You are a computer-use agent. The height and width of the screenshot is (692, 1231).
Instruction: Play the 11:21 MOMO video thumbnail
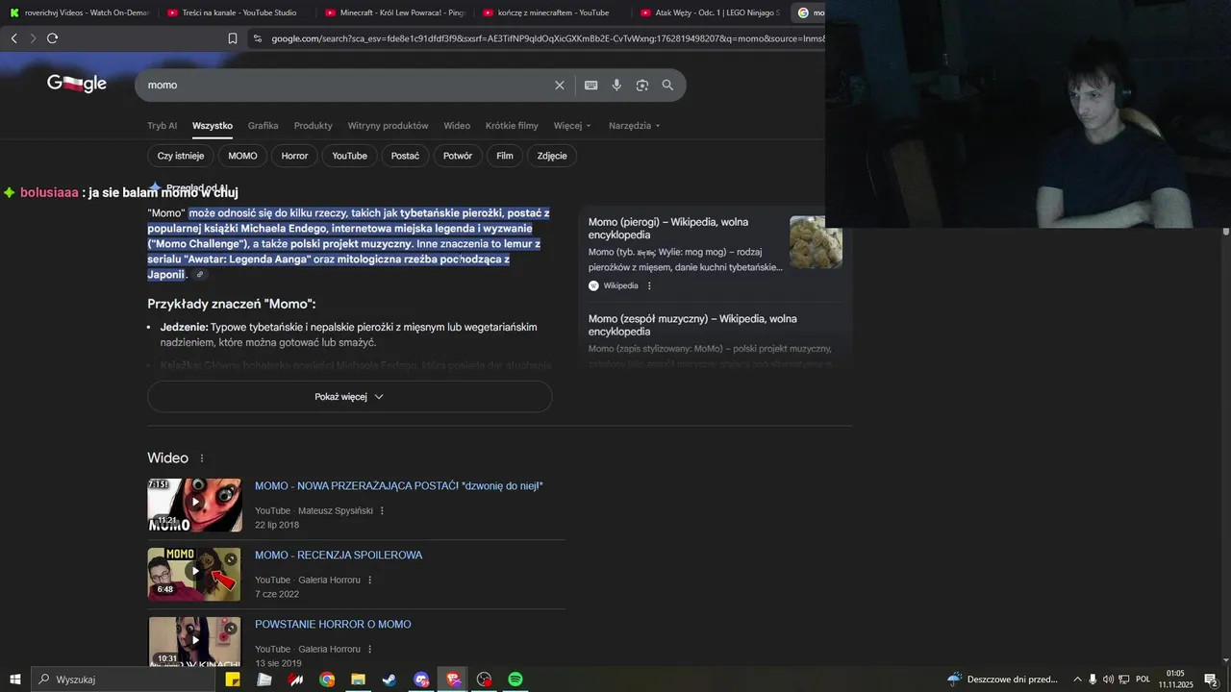click(x=194, y=506)
